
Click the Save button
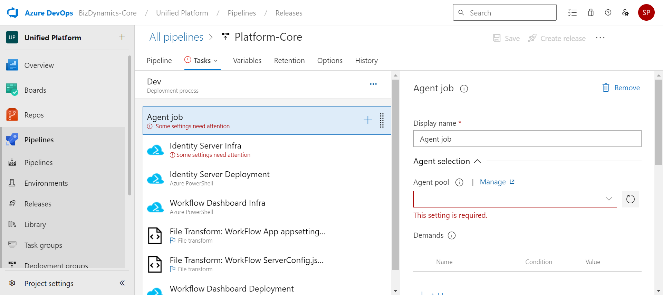(x=506, y=38)
